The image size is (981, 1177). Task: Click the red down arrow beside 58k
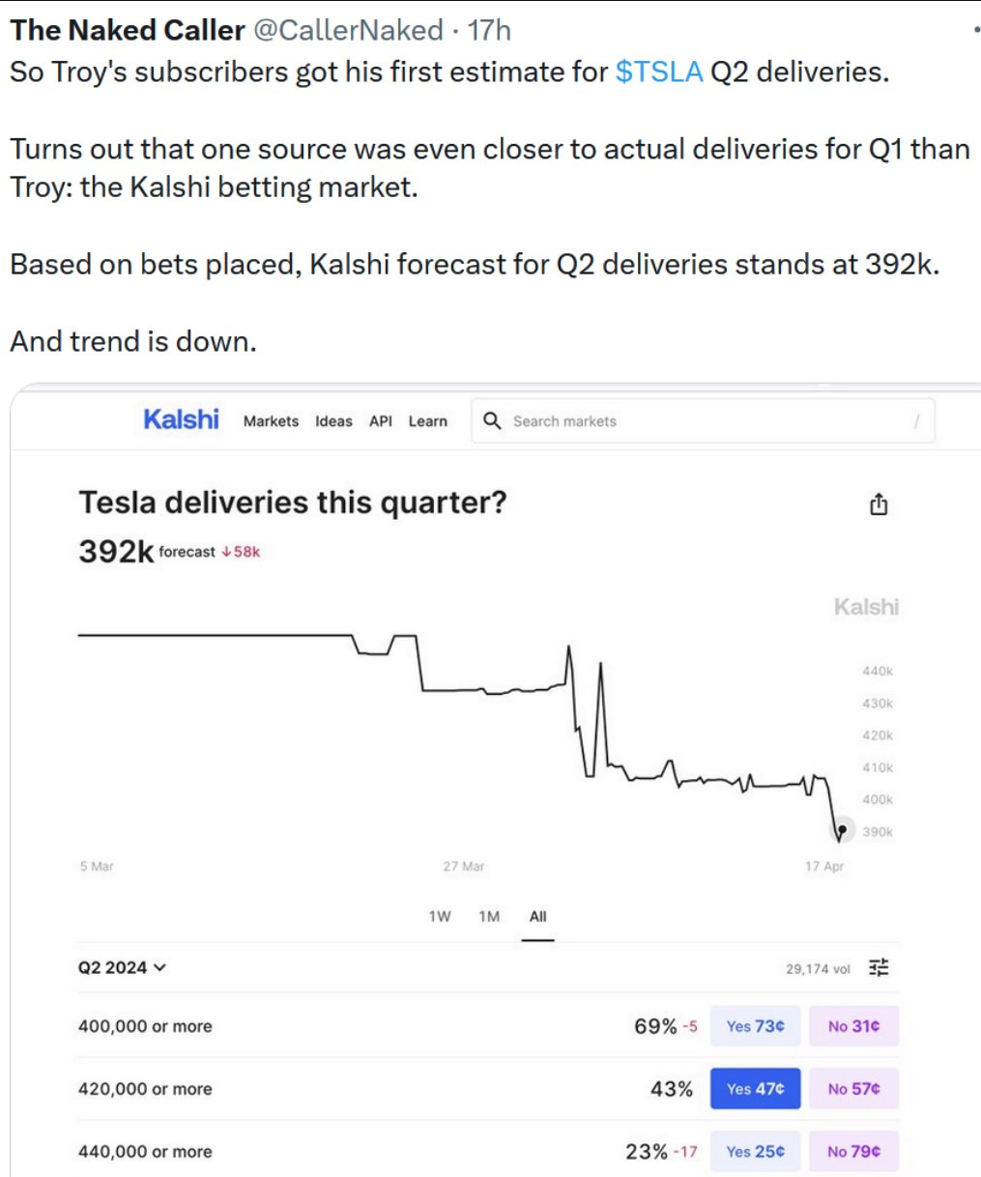pos(228,554)
